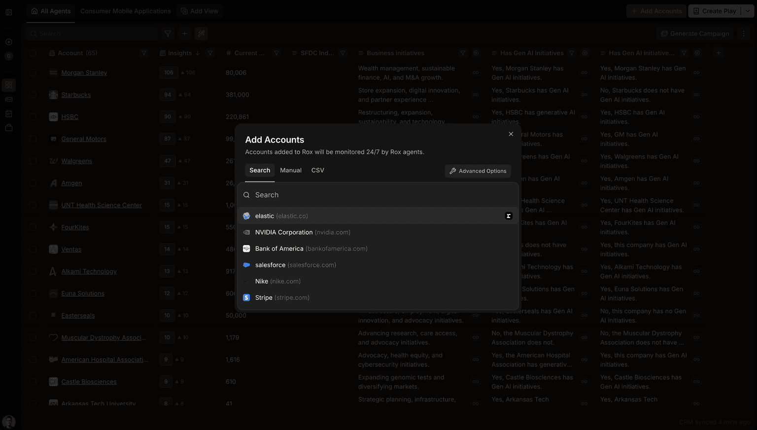Open the inbox icon in the left sidebar
This screenshot has width=757, height=430.
[x=9, y=99]
